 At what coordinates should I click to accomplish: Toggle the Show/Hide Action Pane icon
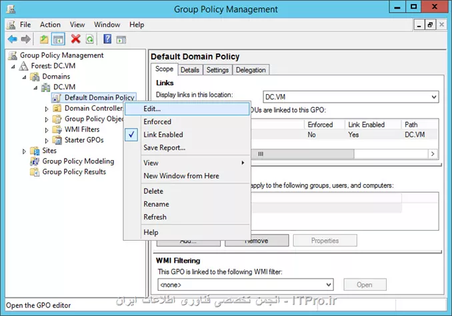pyautogui.click(x=121, y=39)
